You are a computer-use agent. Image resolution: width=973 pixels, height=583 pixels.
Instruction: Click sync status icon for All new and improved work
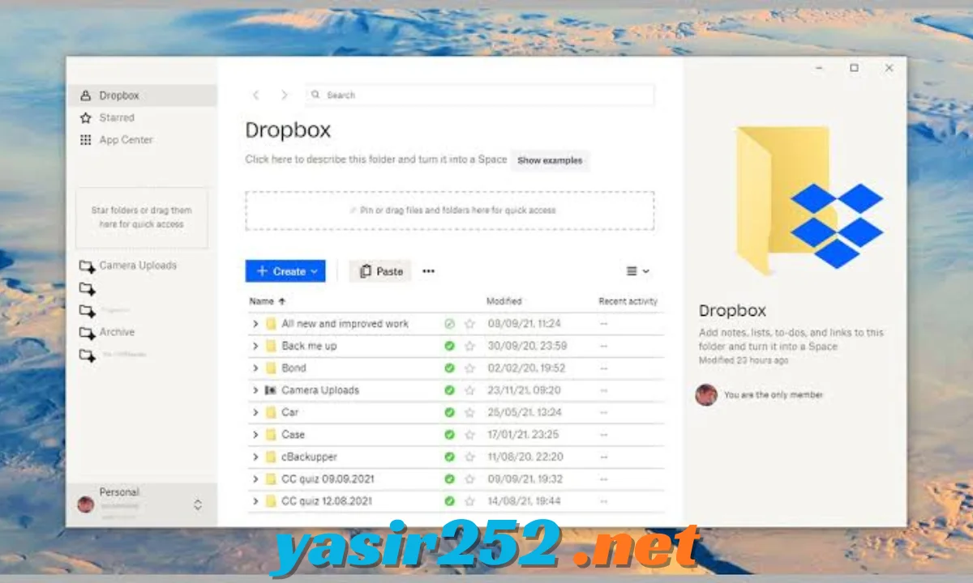449,324
